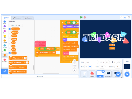This screenshot has width=132, height=99.
Task: Select the highlighted white sprite thumbnail
Action: (100, 74)
